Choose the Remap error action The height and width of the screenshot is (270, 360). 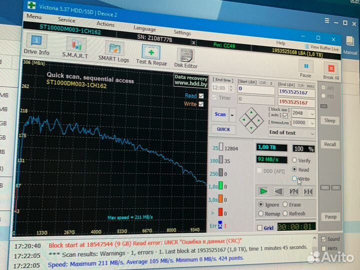(x=261, y=213)
